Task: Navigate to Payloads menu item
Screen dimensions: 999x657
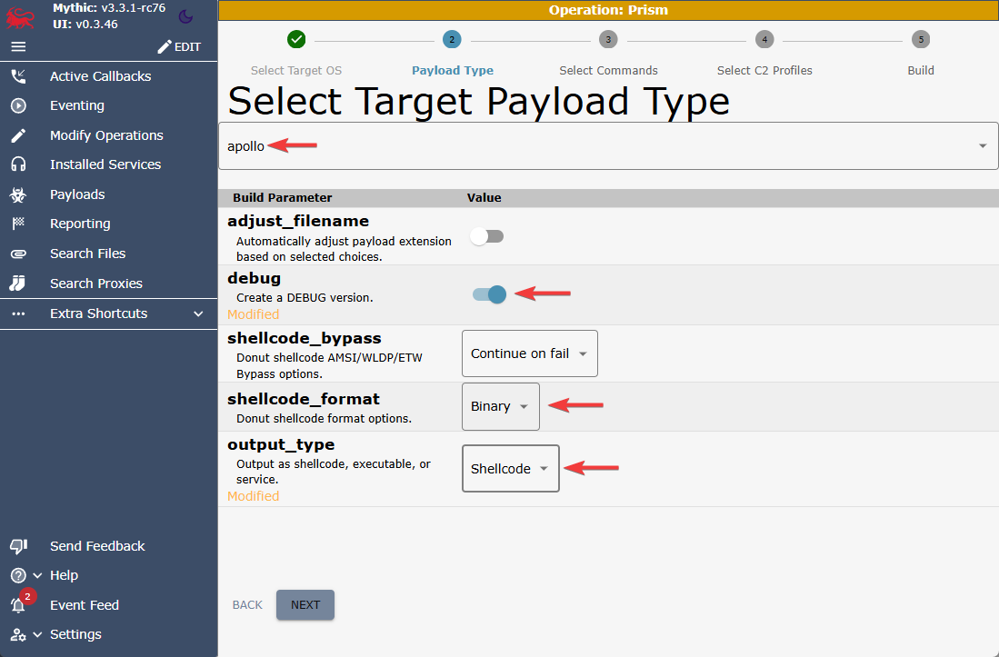Action: pos(77,194)
